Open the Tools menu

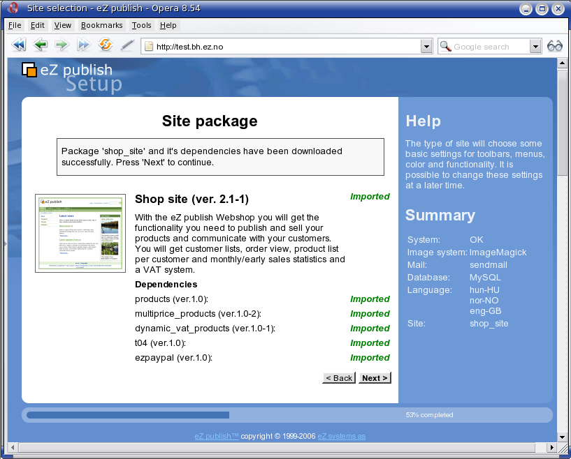[141, 25]
